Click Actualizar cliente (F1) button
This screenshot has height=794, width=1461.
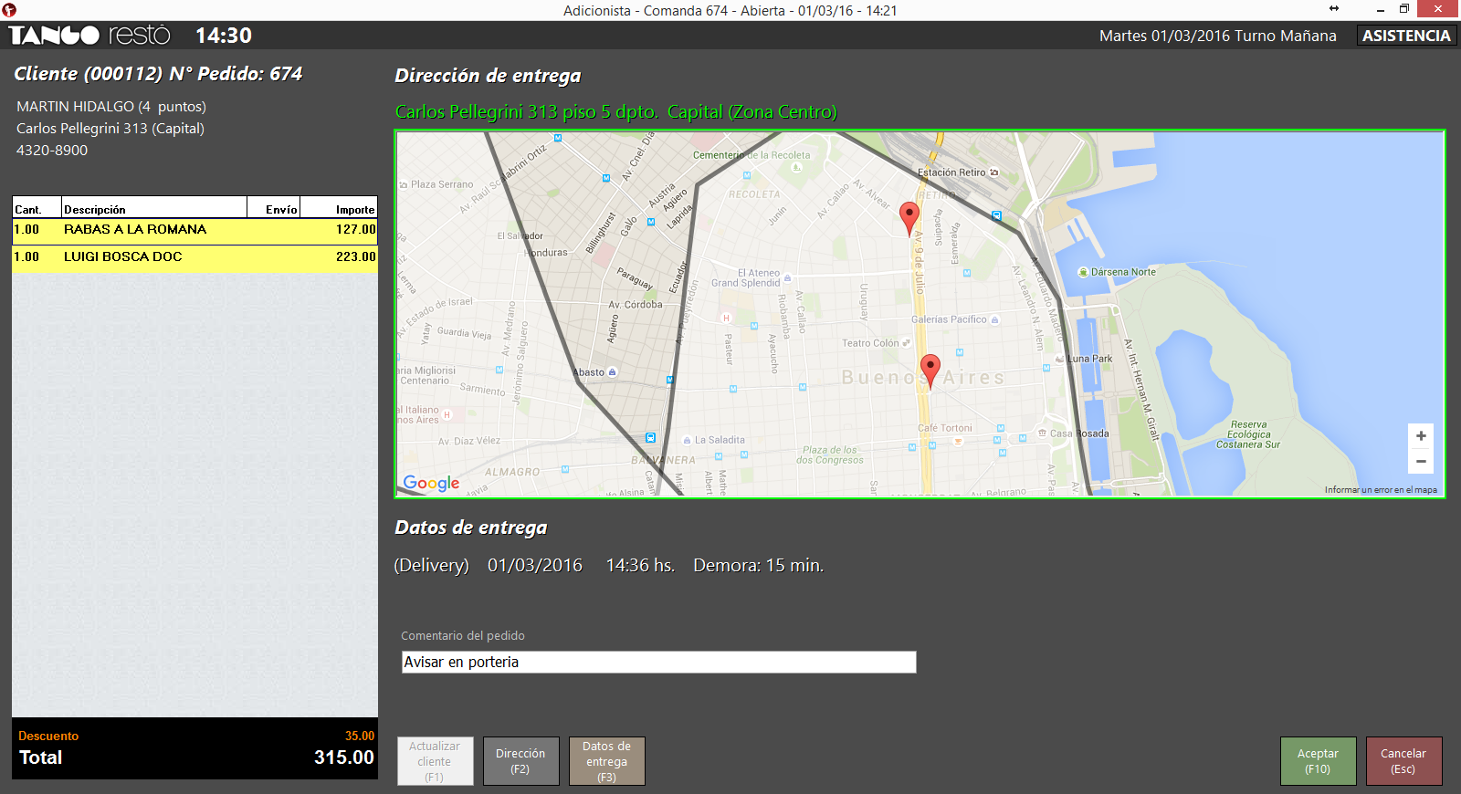point(435,761)
